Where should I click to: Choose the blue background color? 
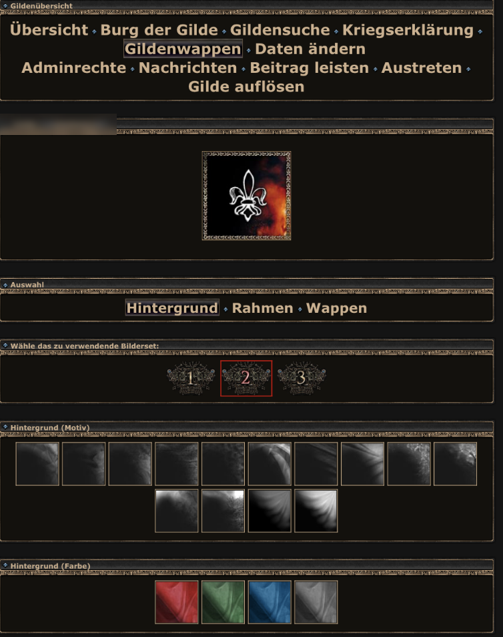[x=270, y=602]
